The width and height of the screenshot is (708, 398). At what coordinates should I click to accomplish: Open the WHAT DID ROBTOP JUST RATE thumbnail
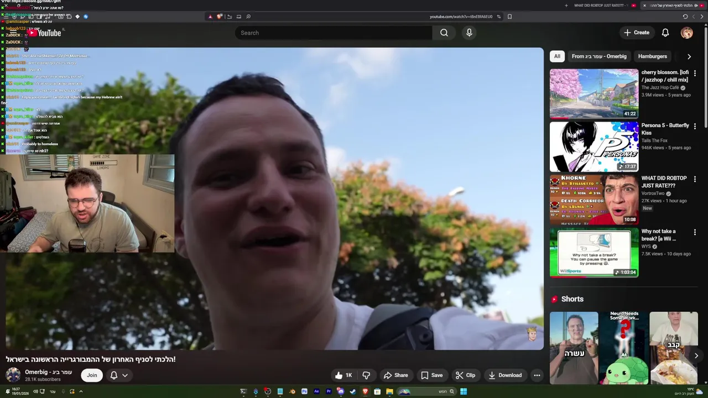coord(594,200)
